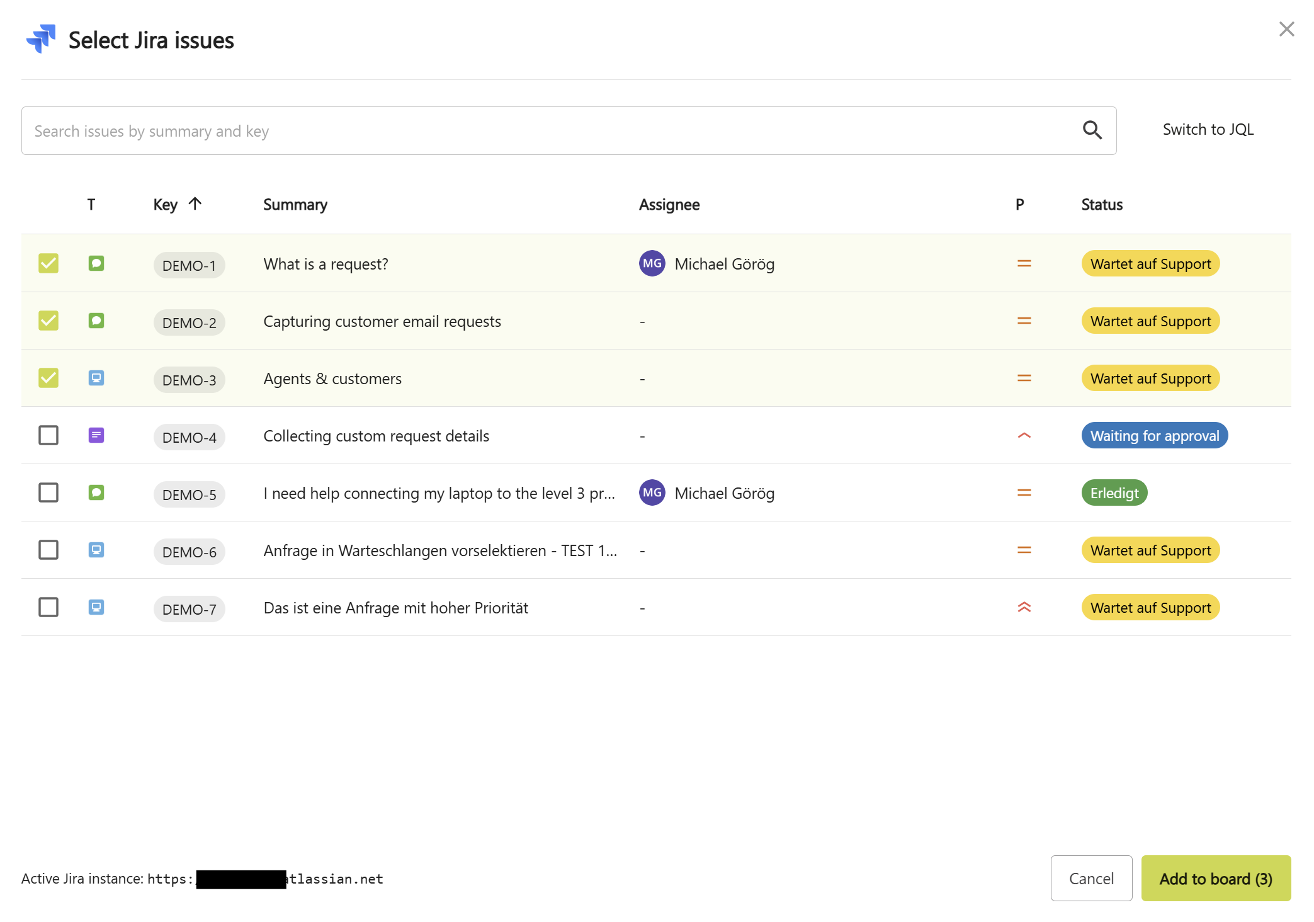The image size is (1314, 922).
Task: Click the highest priority icon on DEMO-7
Action: (x=1024, y=607)
